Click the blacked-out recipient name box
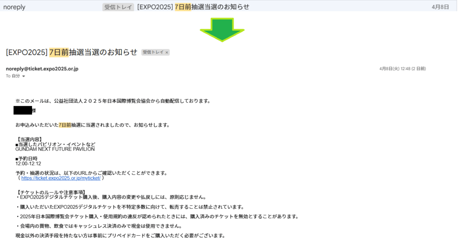 coord(23,110)
